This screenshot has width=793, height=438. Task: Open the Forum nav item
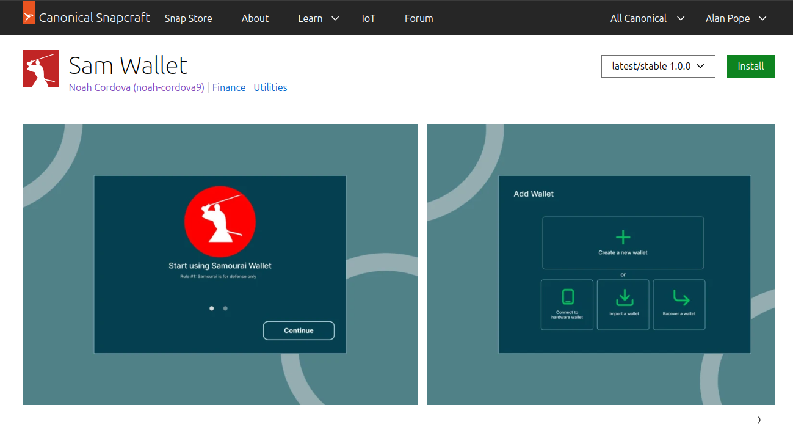point(419,18)
